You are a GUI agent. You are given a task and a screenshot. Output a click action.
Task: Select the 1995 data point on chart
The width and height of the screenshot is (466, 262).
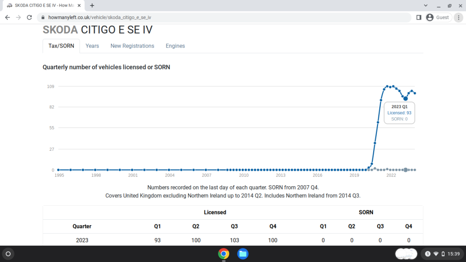click(58, 170)
